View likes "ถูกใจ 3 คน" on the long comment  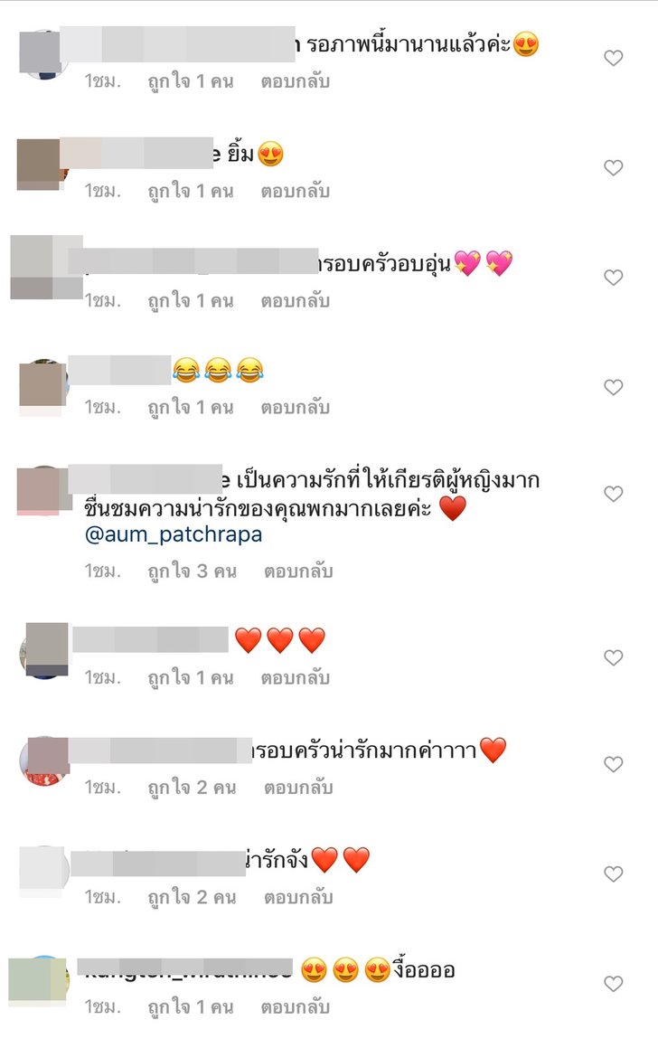193,571
